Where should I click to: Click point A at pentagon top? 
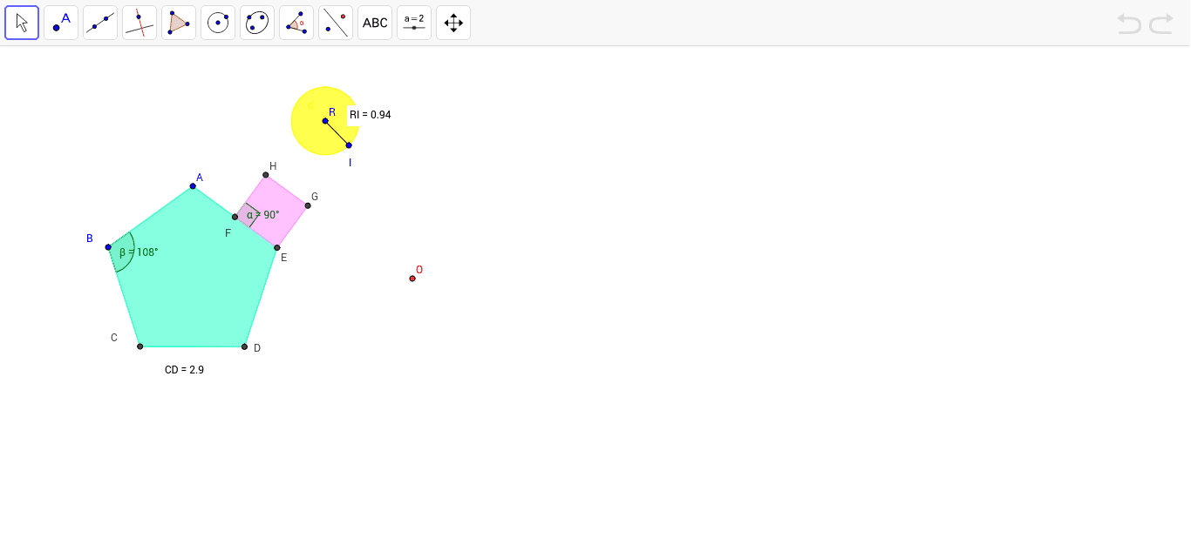193,185
